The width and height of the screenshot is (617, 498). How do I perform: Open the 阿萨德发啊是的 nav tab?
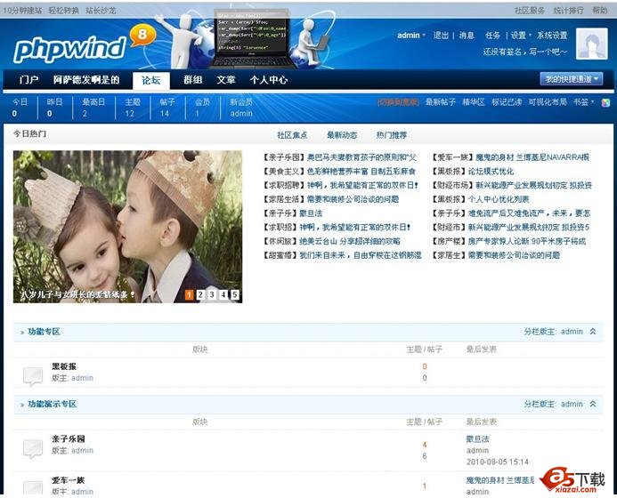[86, 80]
